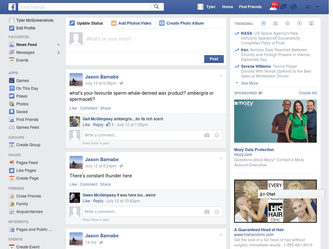The width and height of the screenshot is (333, 249).
Task: Open the Chat tab
Action: (291, 194)
